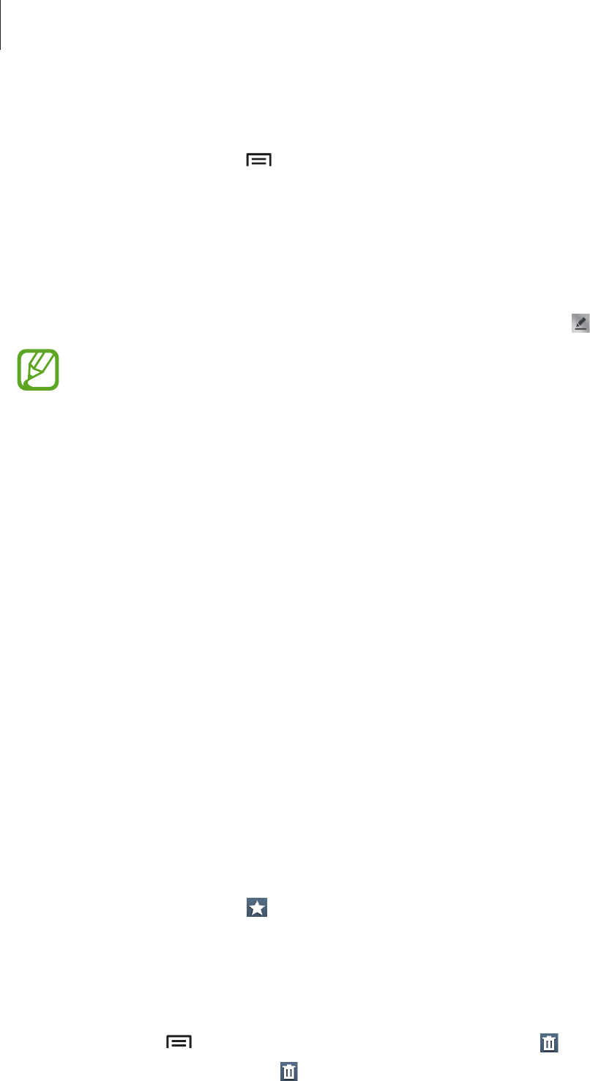Expand options with the topmost menu icon
The height and width of the screenshot is (1081, 590).
258,161
